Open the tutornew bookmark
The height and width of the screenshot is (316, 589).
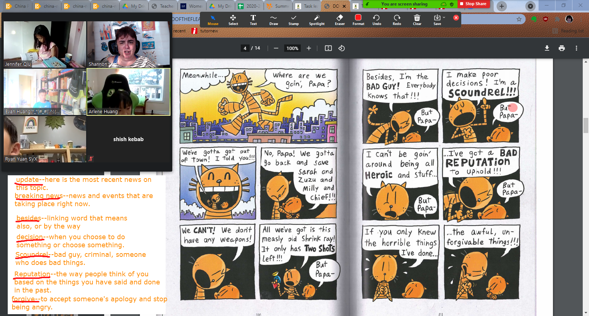point(205,31)
